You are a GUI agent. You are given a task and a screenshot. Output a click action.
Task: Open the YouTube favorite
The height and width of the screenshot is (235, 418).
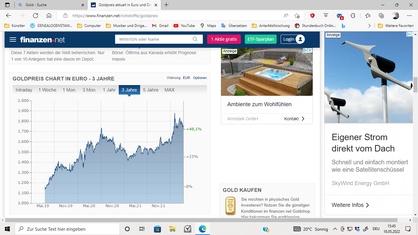184,26
